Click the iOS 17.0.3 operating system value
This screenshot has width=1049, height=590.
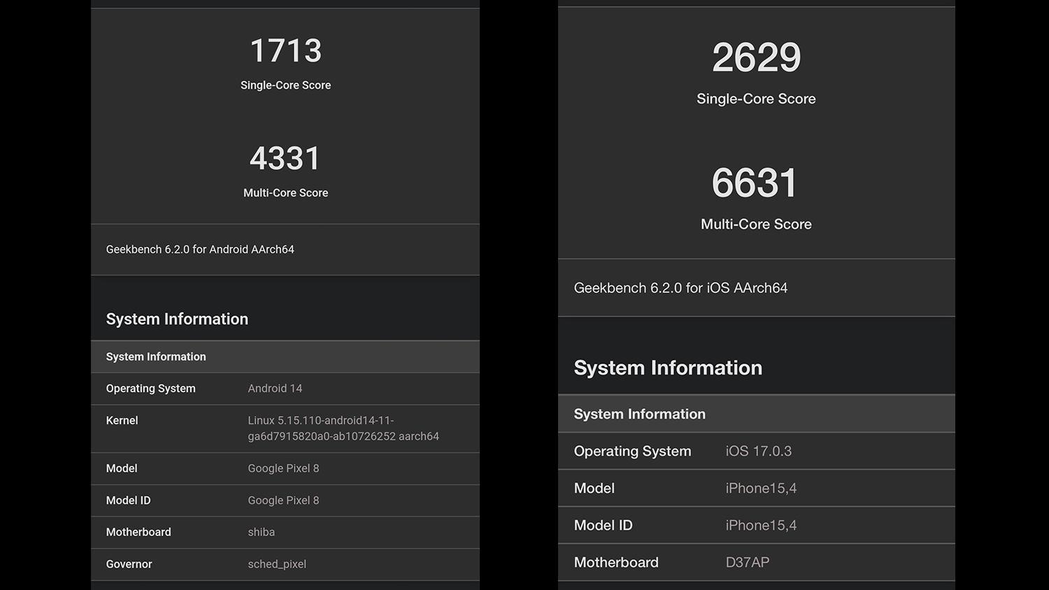click(x=758, y=452)
